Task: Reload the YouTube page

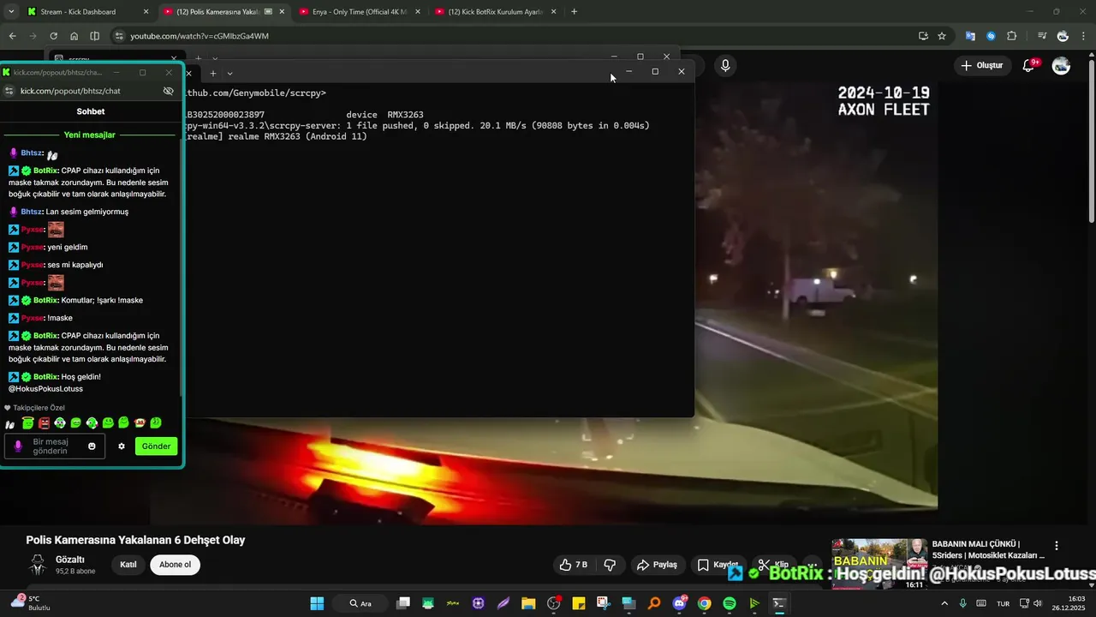Action: coord(53,36)
